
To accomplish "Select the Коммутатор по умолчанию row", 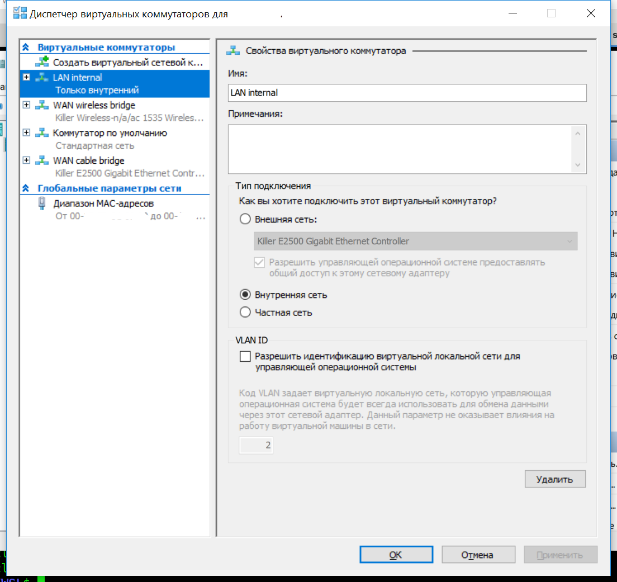I will (x=115, y=139).
